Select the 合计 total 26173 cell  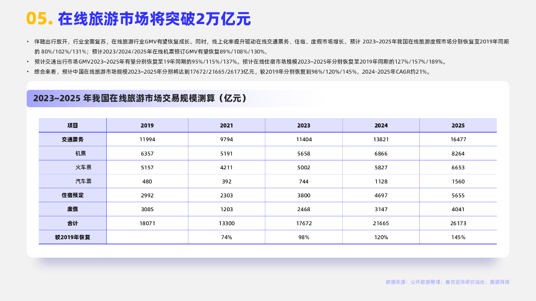[x=458, y=223]
